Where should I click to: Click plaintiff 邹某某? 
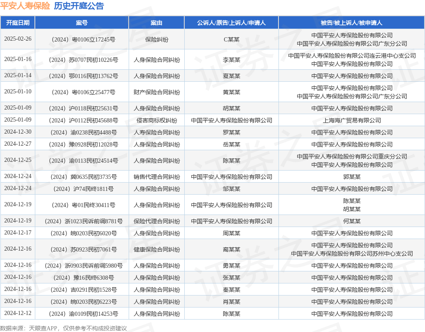[x=232, y=189]
